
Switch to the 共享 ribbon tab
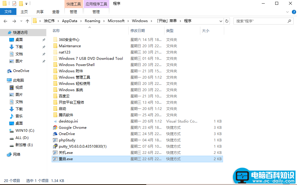(40, 12)
